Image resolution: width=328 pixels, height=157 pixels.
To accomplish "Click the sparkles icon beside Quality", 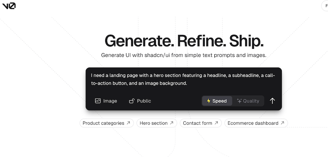I will pos(239,101).
